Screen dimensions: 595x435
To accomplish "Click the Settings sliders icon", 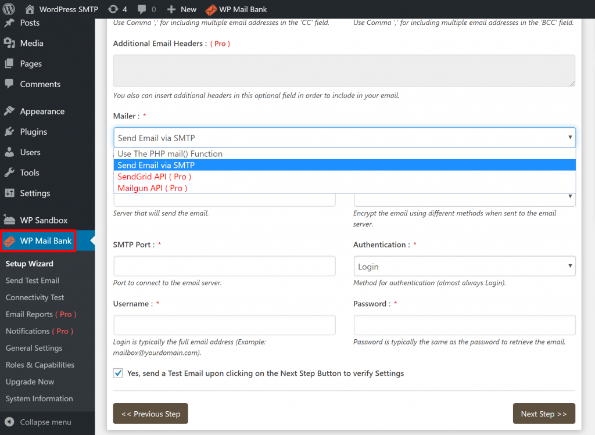I will point(9,193).
